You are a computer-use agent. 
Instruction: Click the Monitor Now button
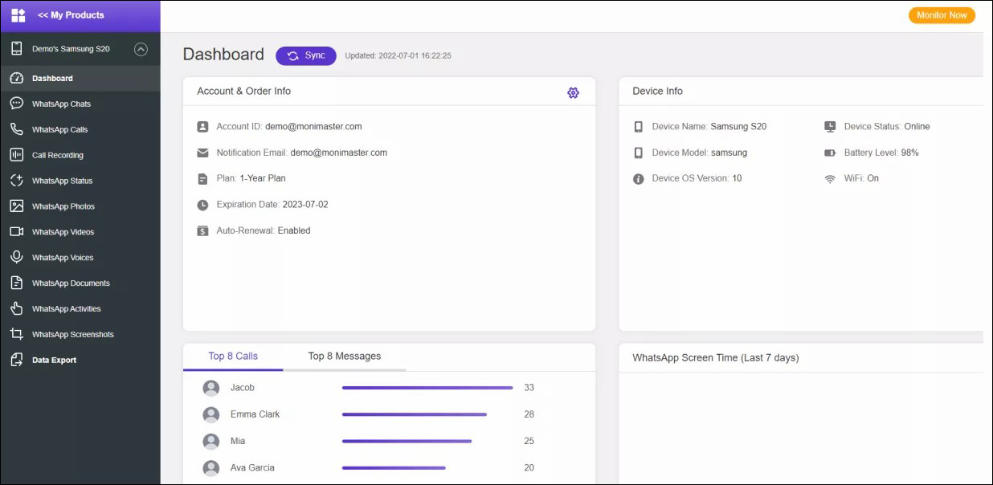(x=942, y=14)
